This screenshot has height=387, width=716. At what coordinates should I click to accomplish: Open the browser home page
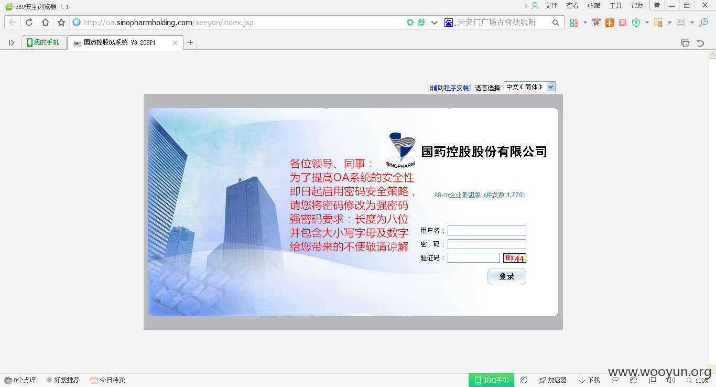(x=45, y=23)
